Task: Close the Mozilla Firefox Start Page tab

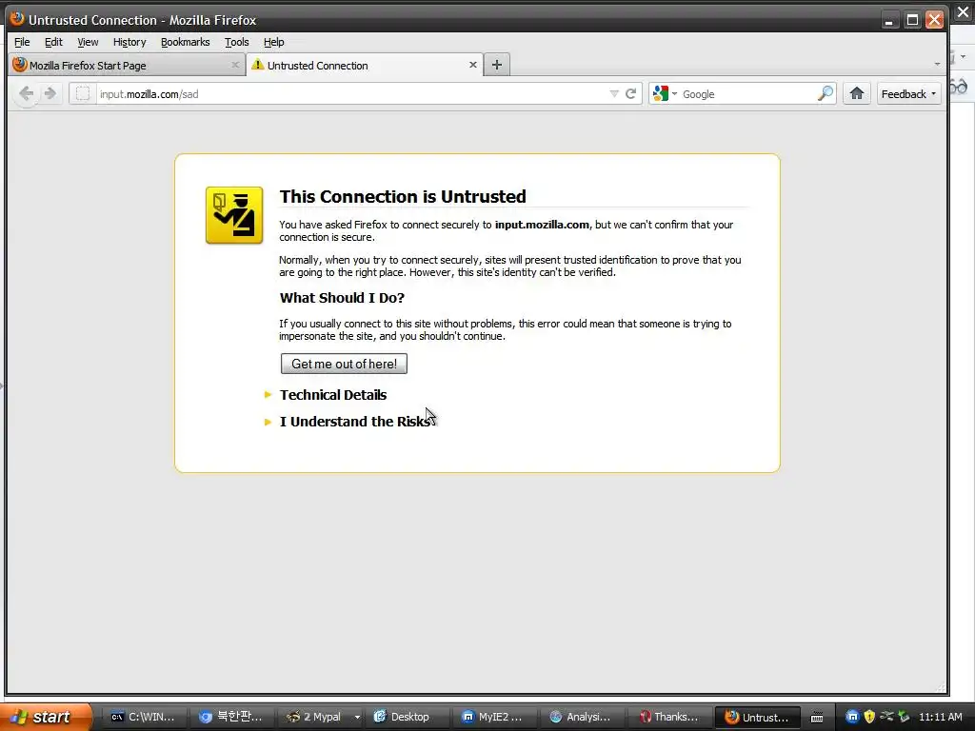Action: 235,65
